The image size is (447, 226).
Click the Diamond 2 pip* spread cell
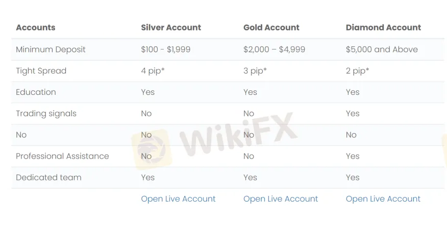(x=357, y=71)
